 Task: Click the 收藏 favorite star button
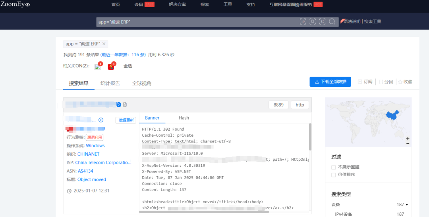click(x=405, y=82)
